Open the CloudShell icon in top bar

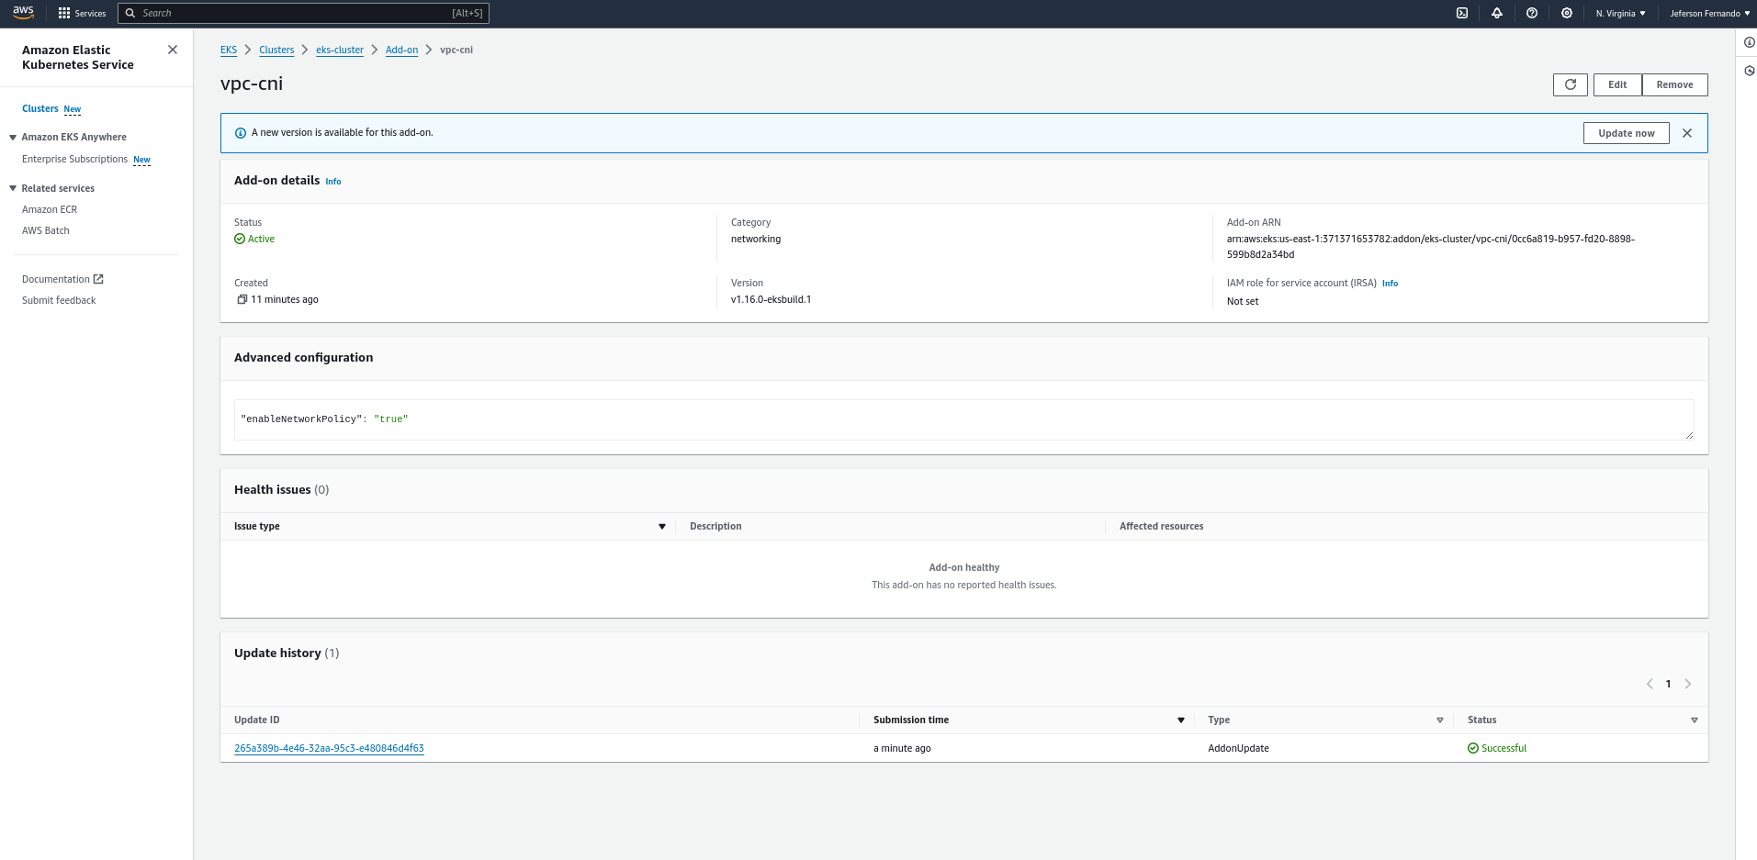pos(1462,13)
